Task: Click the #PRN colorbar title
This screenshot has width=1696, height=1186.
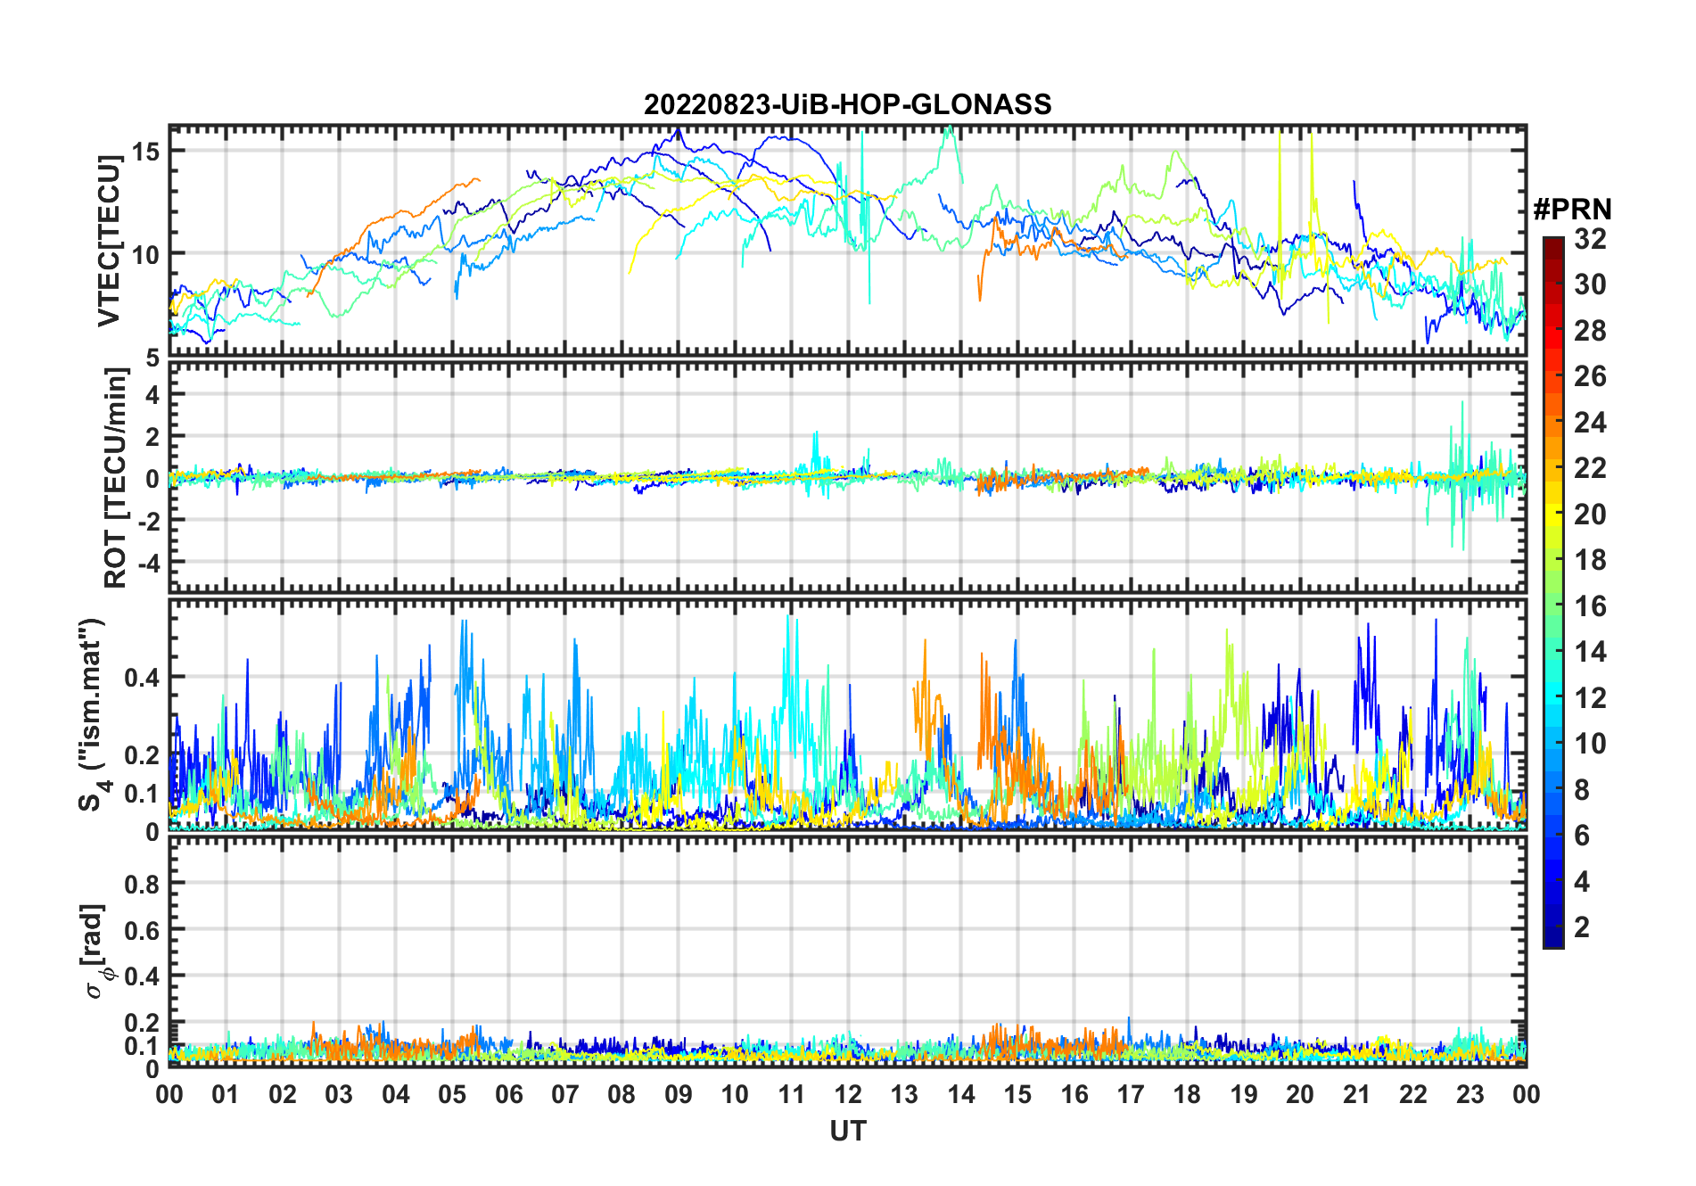Action: (1572, 210)
